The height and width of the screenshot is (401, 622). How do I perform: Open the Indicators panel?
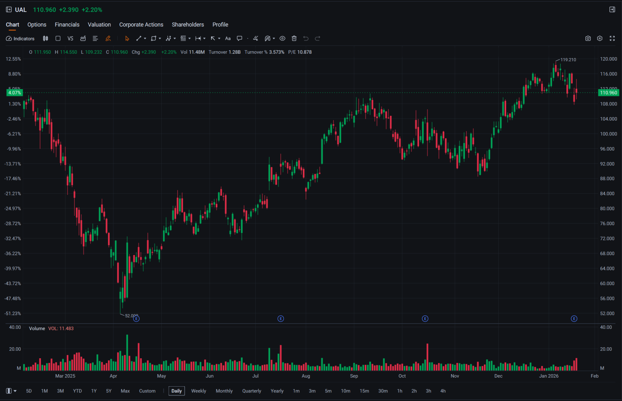pyautogui.click(x=20, y=39)
